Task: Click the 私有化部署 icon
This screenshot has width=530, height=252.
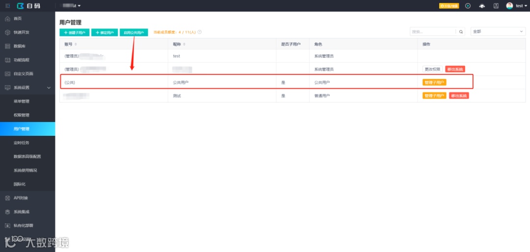Action: tap(8, 226)
